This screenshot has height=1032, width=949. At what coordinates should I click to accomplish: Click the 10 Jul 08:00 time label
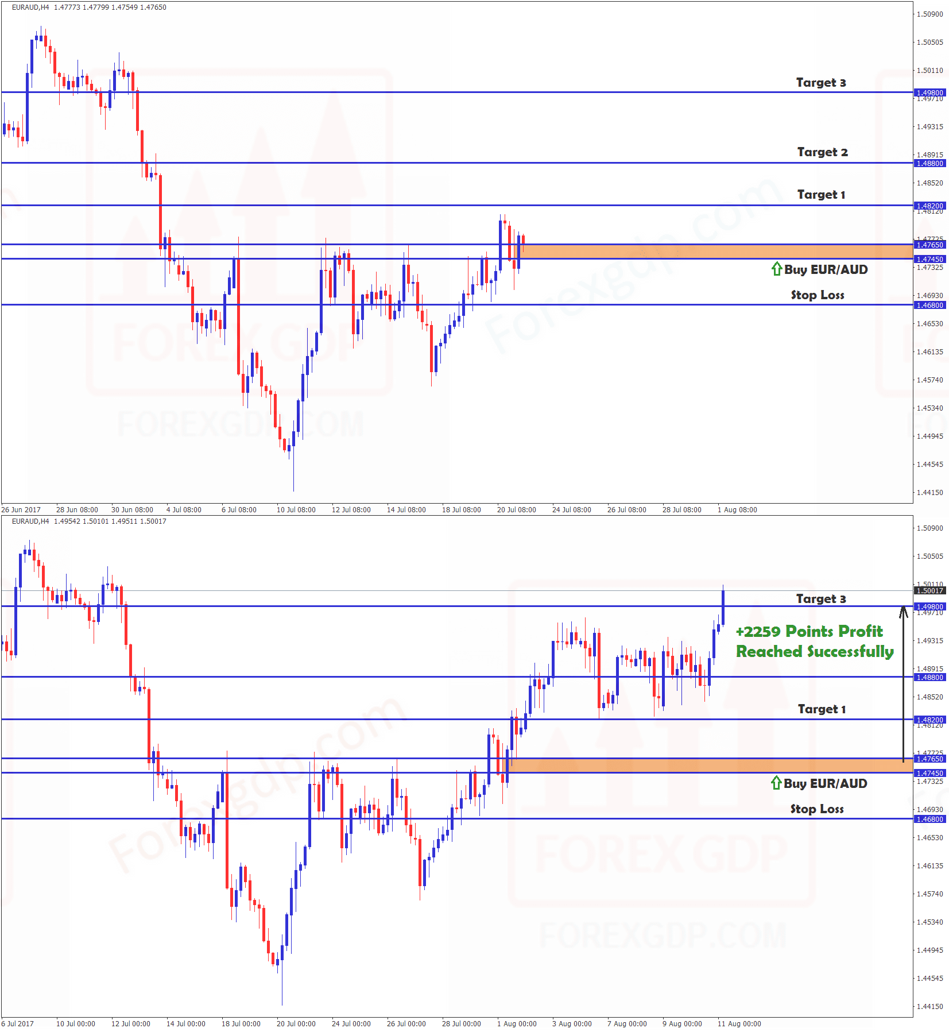[296, 509]
